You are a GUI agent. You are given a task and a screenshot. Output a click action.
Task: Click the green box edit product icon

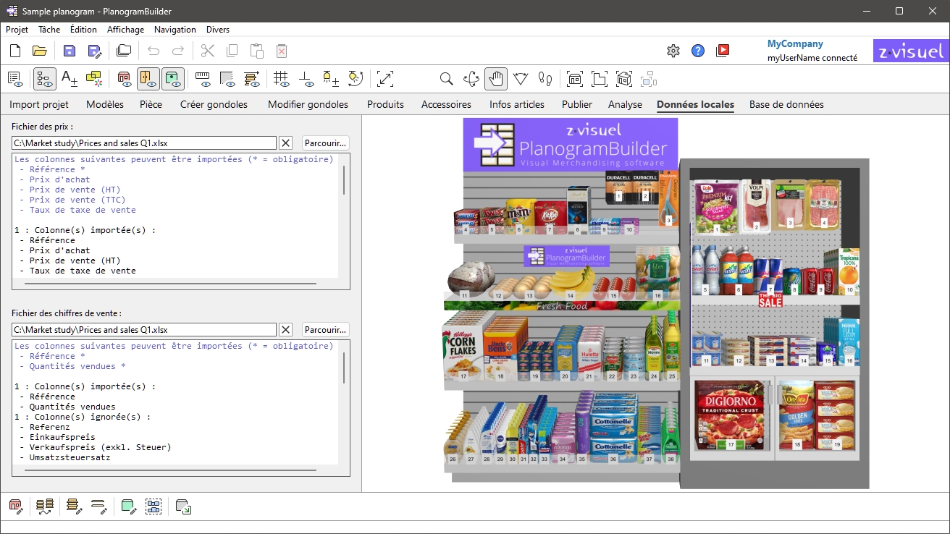pos(129,507)
